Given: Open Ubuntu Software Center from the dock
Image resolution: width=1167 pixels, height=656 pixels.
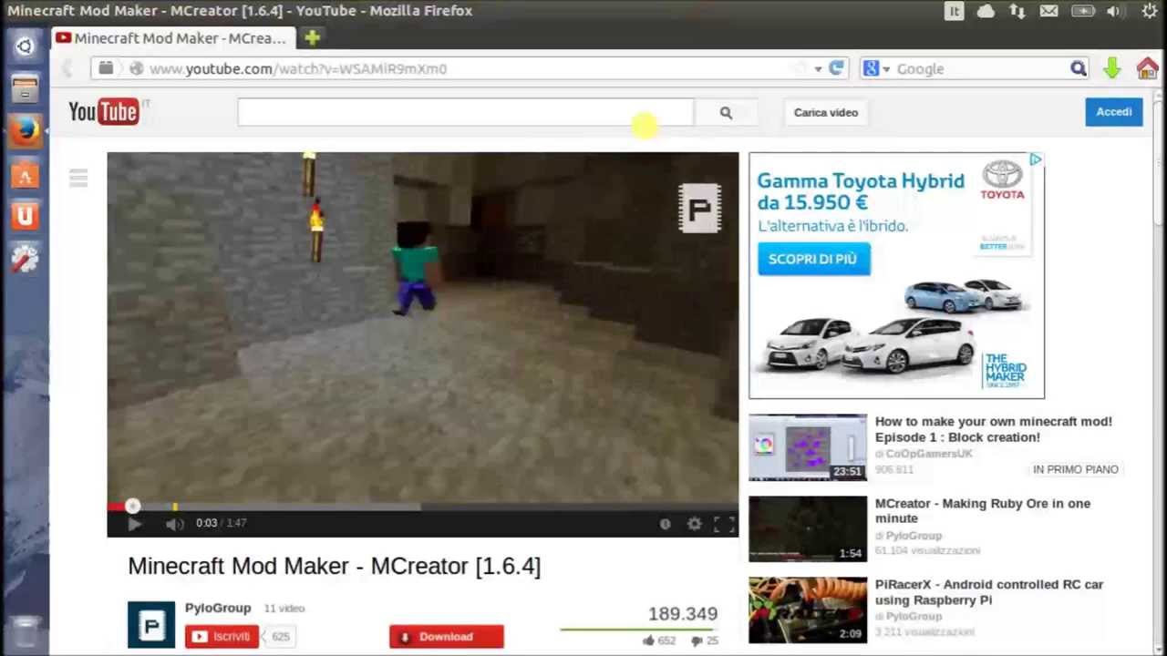Looking at the screenshot, I should point(25,175).
